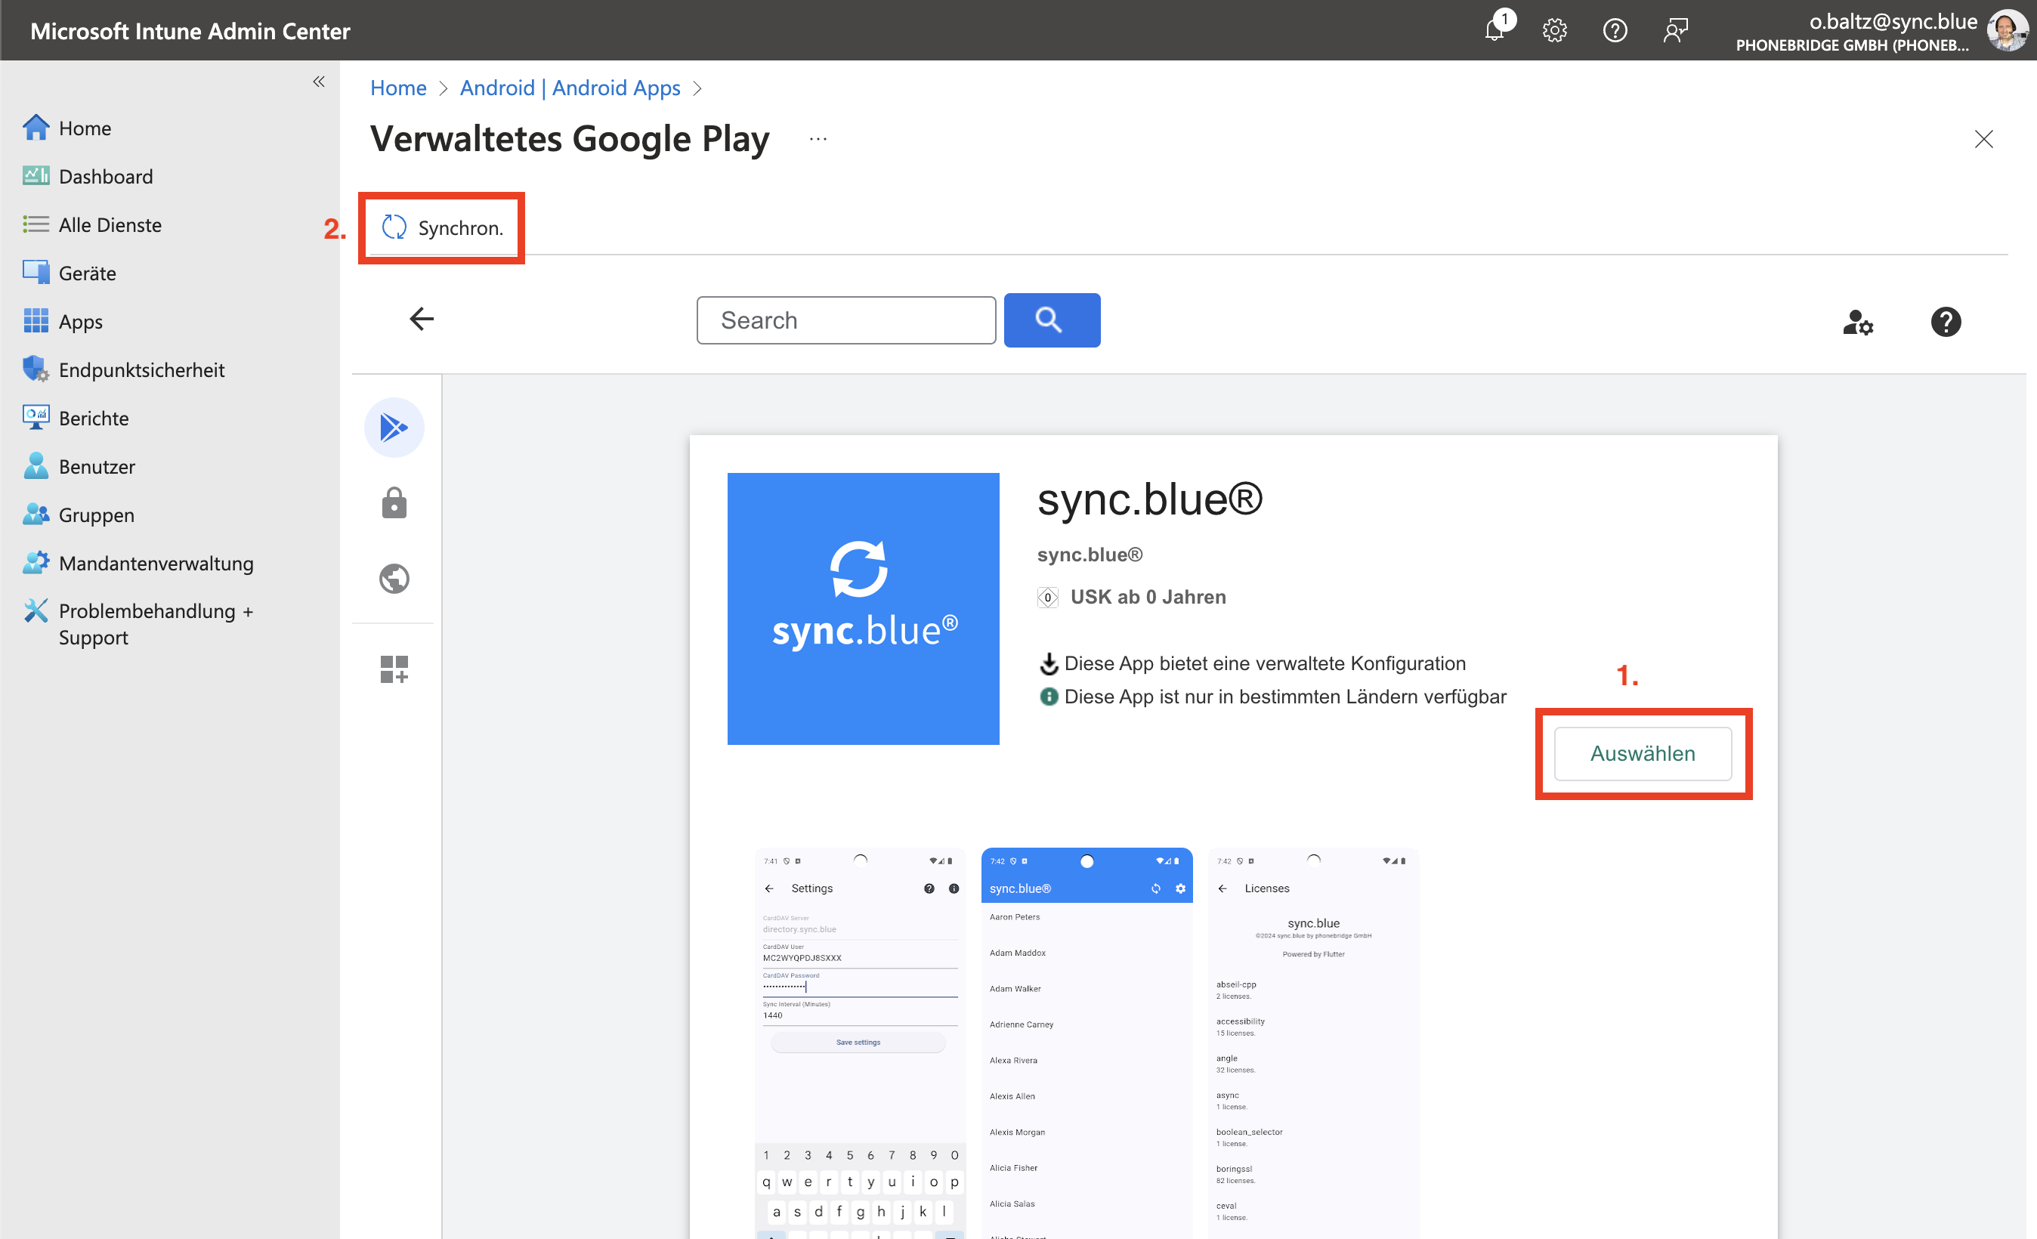Image resolution: width=2037 pixels, height=1239 pixels.
Task: Open the Licenses screenshot thumbnail
Action: click(1313, 1043)
